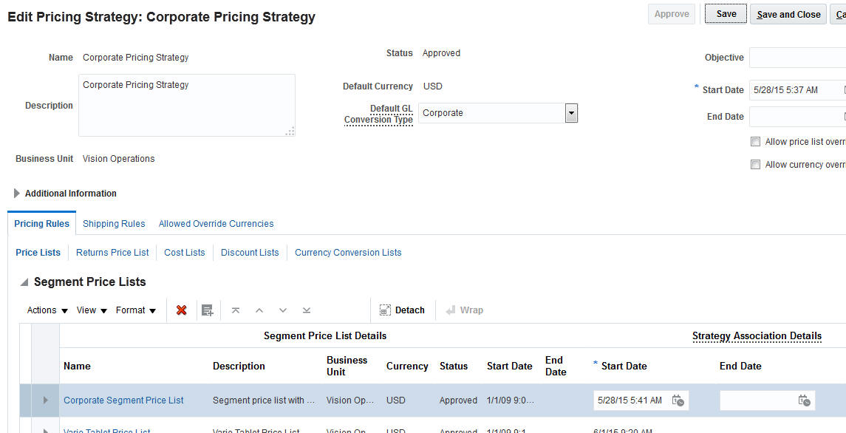The image size is (846, 433).
Task: Click inside the Objective input field
Action: pyautogui.click(x=798, y=57)
